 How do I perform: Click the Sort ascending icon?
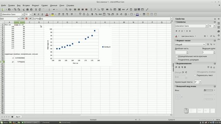point(95,10)
